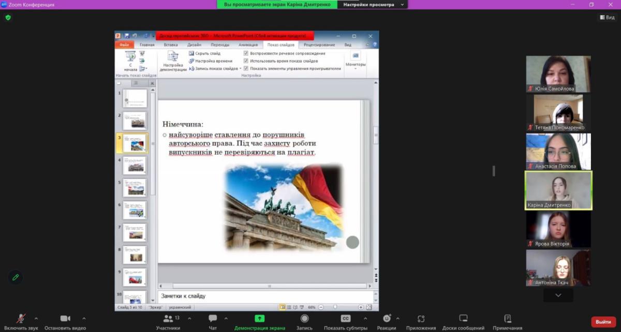Open the Доски сообщений whiteboards icon

click(x=463, y=319)
